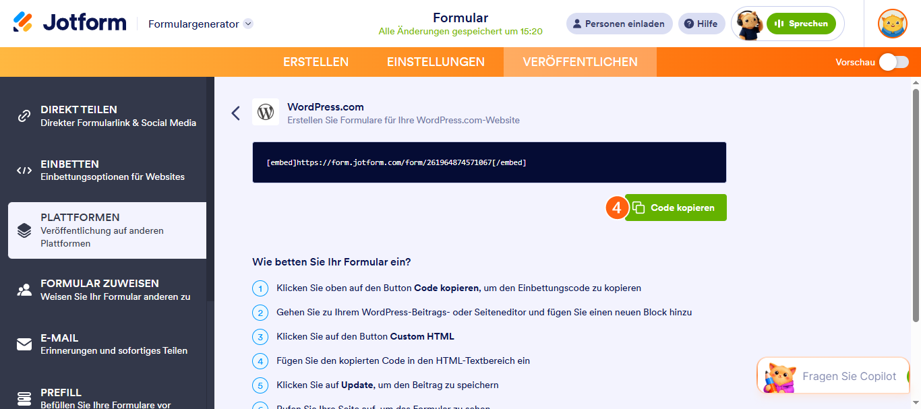Open Fragen Sie Copilot assistant

[x=835, y=376]
